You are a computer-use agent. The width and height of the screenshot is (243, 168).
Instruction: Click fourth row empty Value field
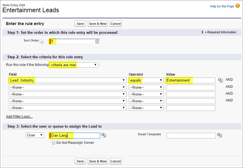(191, 101)
